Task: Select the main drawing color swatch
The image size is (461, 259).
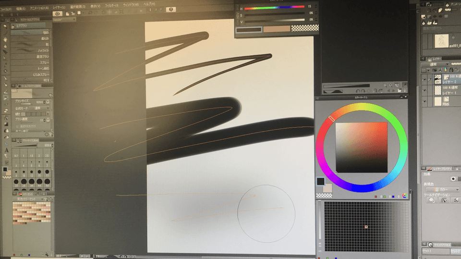Action: point(320,181)
